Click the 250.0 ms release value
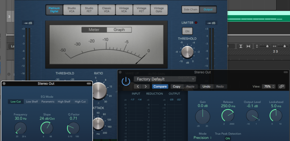Viewport: 290px width, 141px height. [228, 106]
